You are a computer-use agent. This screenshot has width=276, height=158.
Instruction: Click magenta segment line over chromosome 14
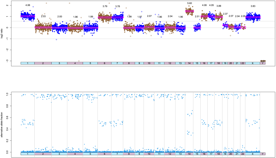tap(189, 11)
